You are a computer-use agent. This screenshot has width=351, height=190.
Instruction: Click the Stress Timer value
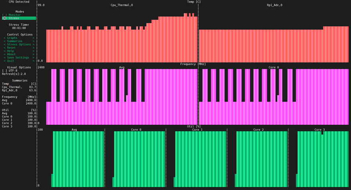click(19, 28)
